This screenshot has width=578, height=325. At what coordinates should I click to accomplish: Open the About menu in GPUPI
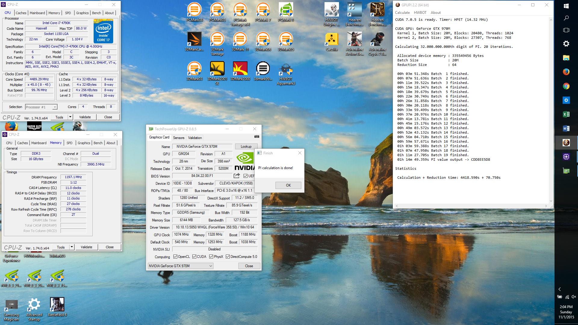click(x=436, y=13)
